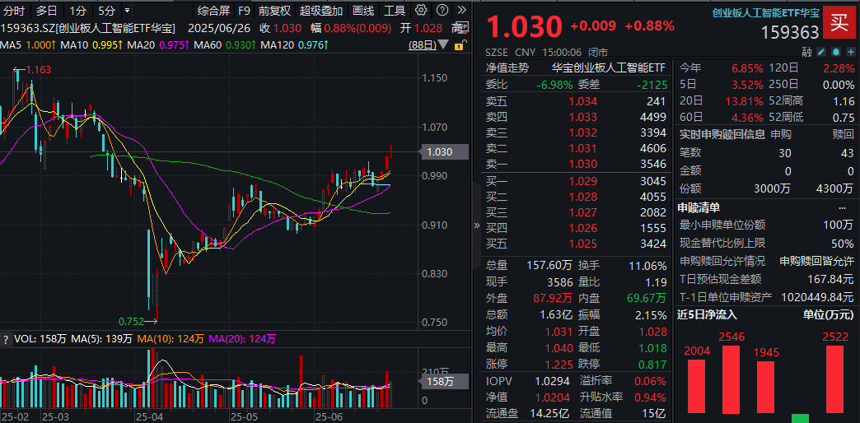Click 净值走势 NAV trend tab
The height and width of the screenshot is (423, 860).
(507, 68)
